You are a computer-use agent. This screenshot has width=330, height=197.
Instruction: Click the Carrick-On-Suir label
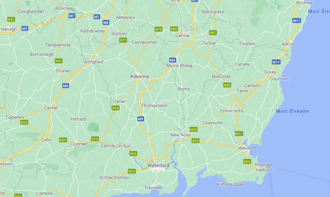pyautogui.click(x=115, y=146)
